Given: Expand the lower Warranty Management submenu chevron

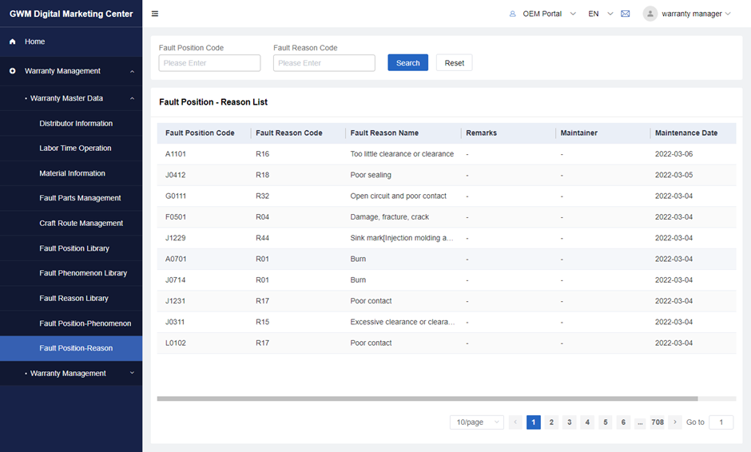Looking at the screenshot, I should pyautogui.click(x=132, y=373).
